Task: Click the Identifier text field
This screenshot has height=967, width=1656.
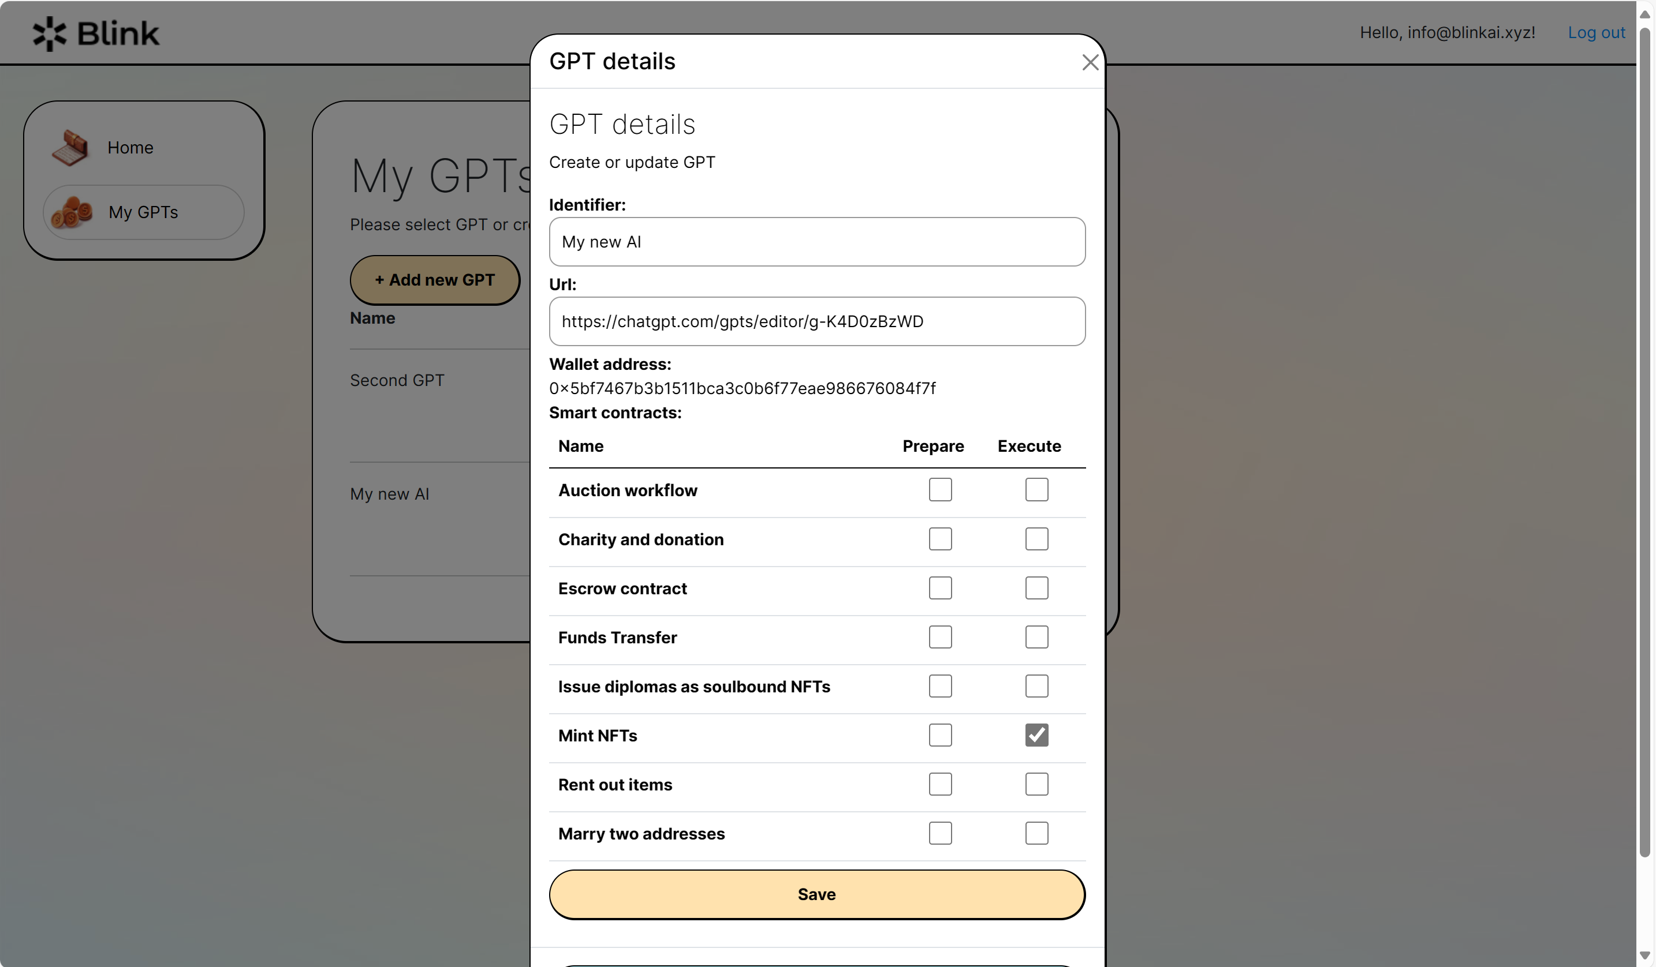Action: click(x=816, y=242)
